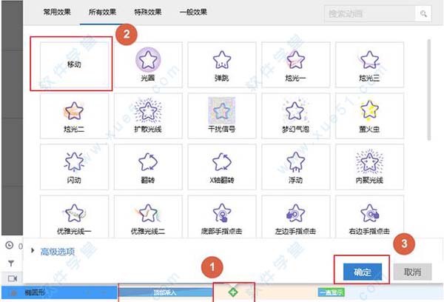Select the 干扰信号 effect

pos(221,115)
